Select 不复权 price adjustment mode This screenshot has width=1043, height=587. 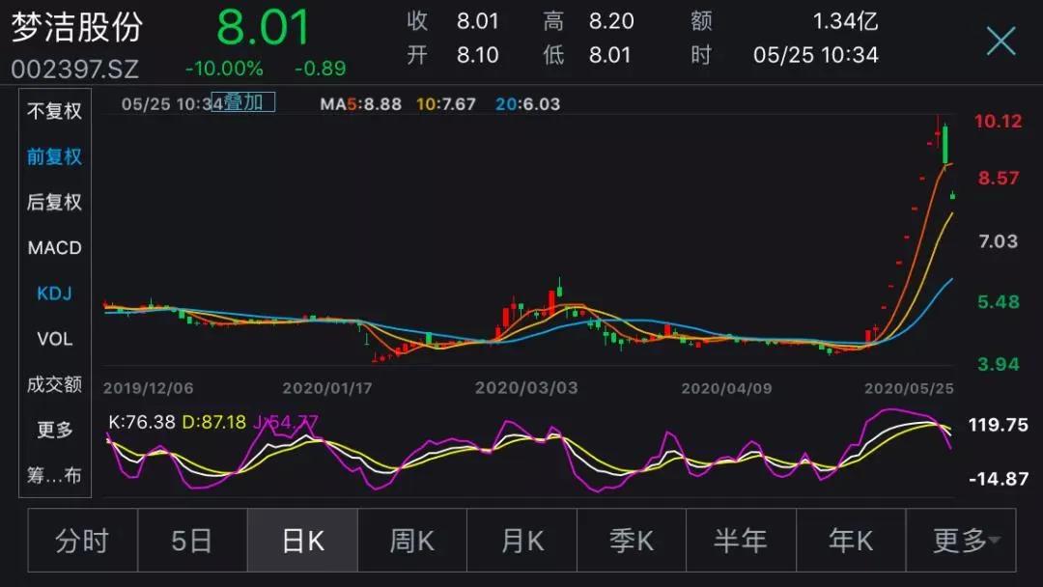pos(54,112)
